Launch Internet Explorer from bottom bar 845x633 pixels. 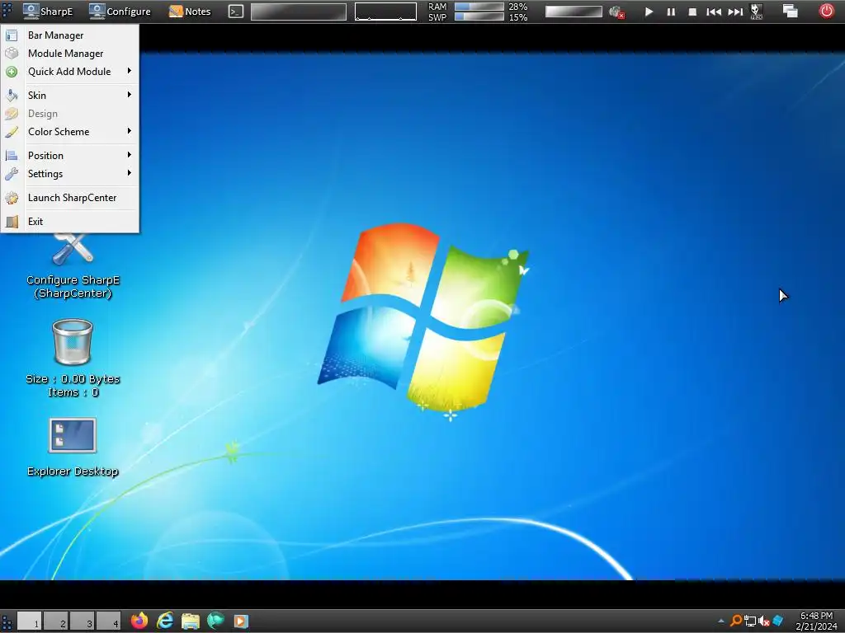(x=165, y=621)
